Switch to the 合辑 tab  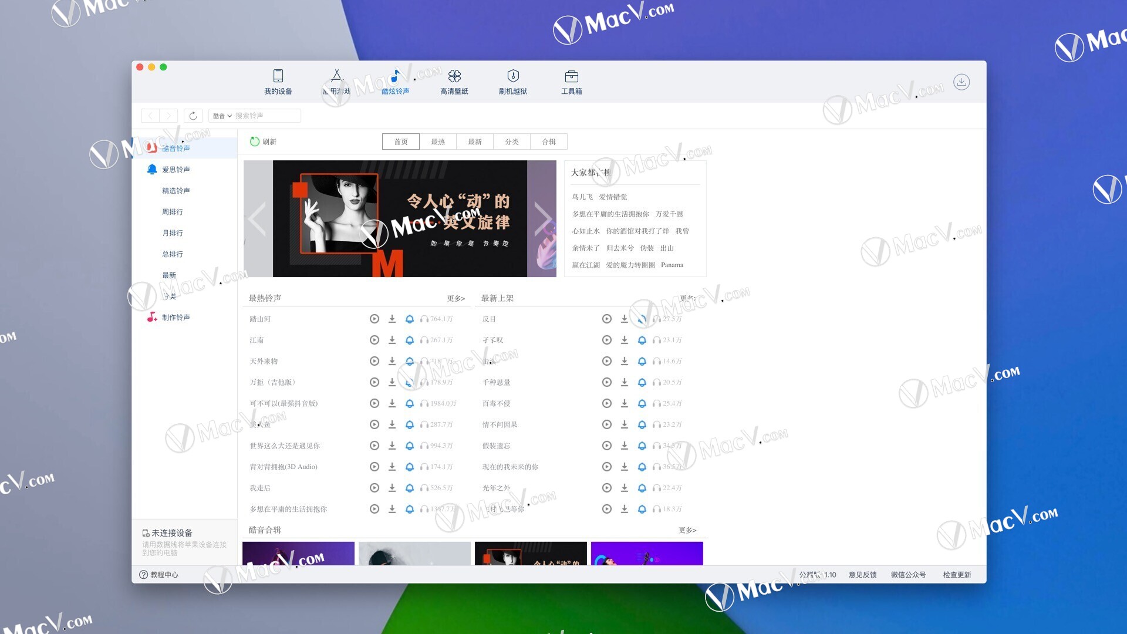(549, 141)
